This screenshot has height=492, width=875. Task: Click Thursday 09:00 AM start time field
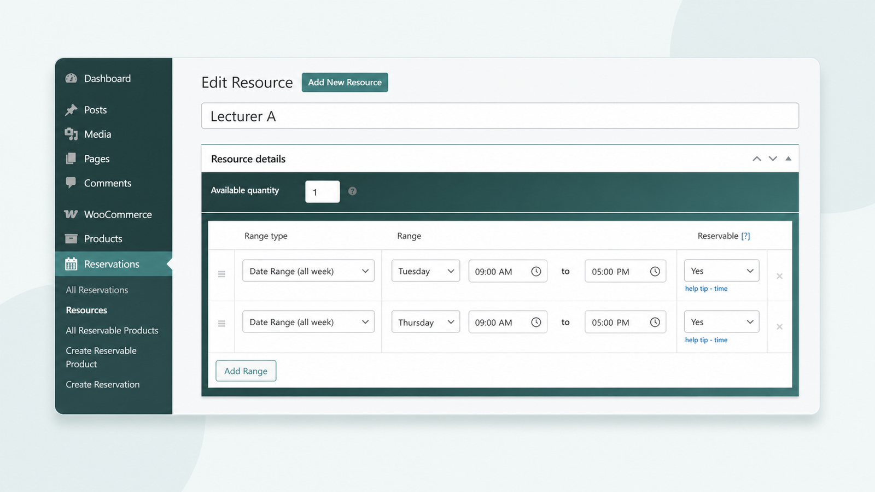click(507, 322)
